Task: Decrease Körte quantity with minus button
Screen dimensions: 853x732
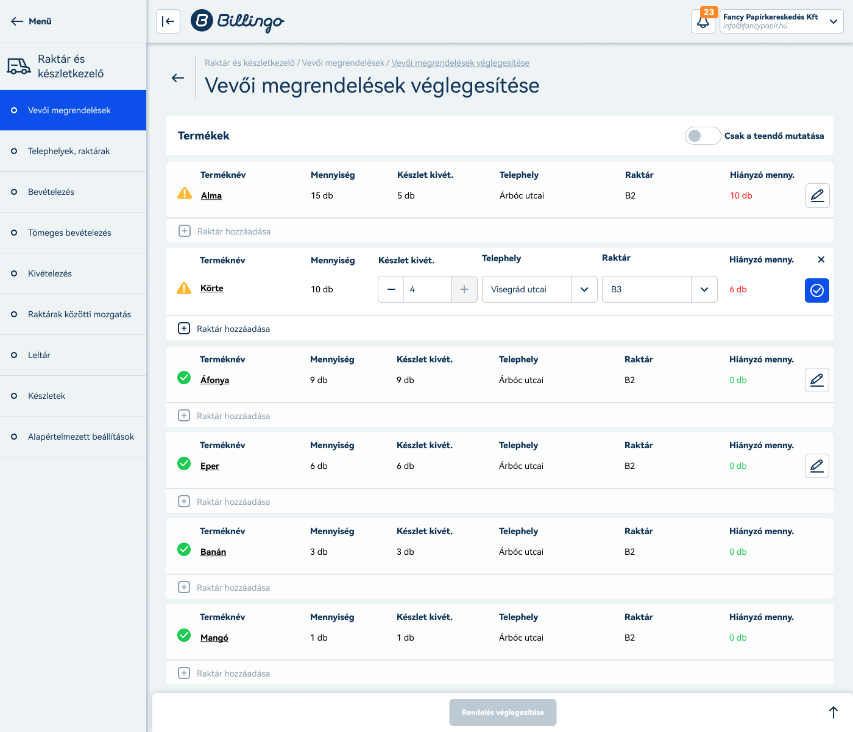Action: click(391, 289)
